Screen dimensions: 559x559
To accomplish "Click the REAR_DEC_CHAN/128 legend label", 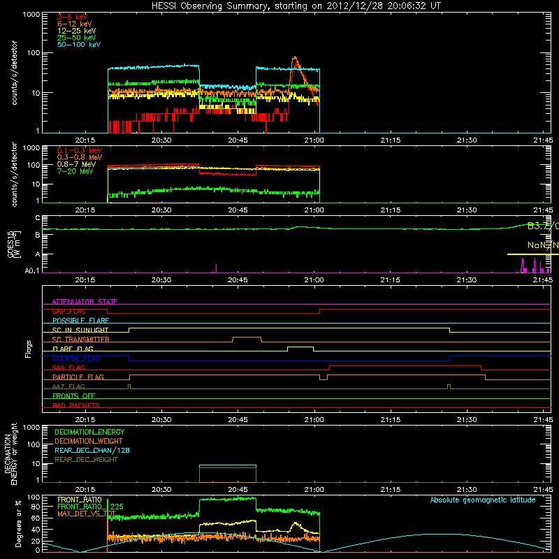I will coord(92,450).
